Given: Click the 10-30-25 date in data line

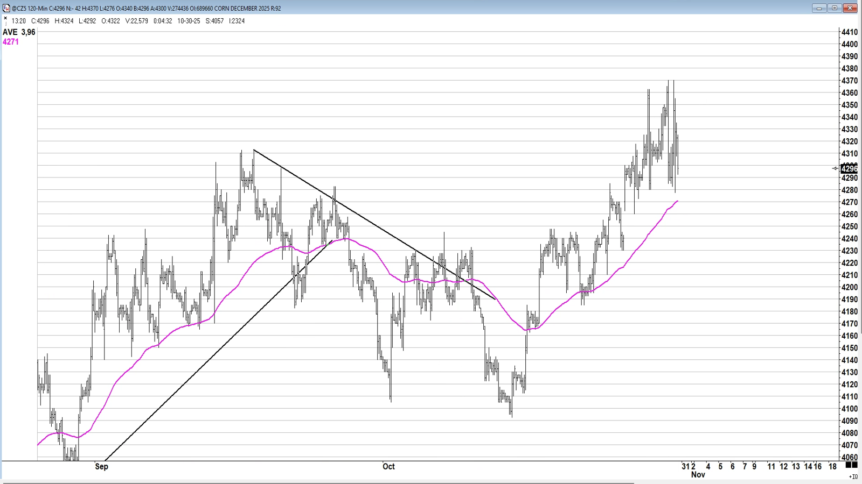Looking at the screenshot, I should (x=189, y=21).
